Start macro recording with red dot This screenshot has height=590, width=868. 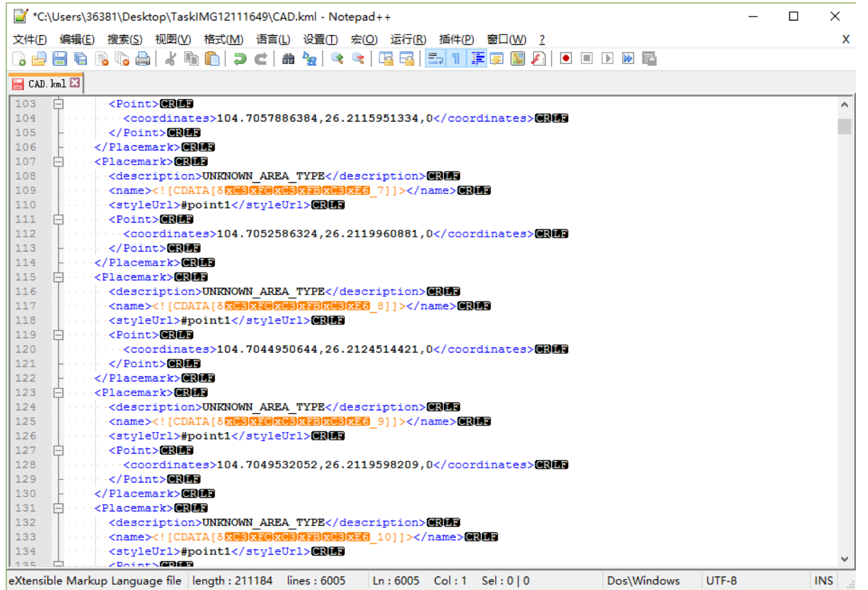(x=566, y=59)
